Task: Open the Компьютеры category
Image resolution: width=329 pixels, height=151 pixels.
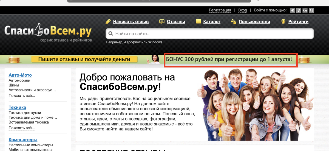Action: [x=23, y=140]
